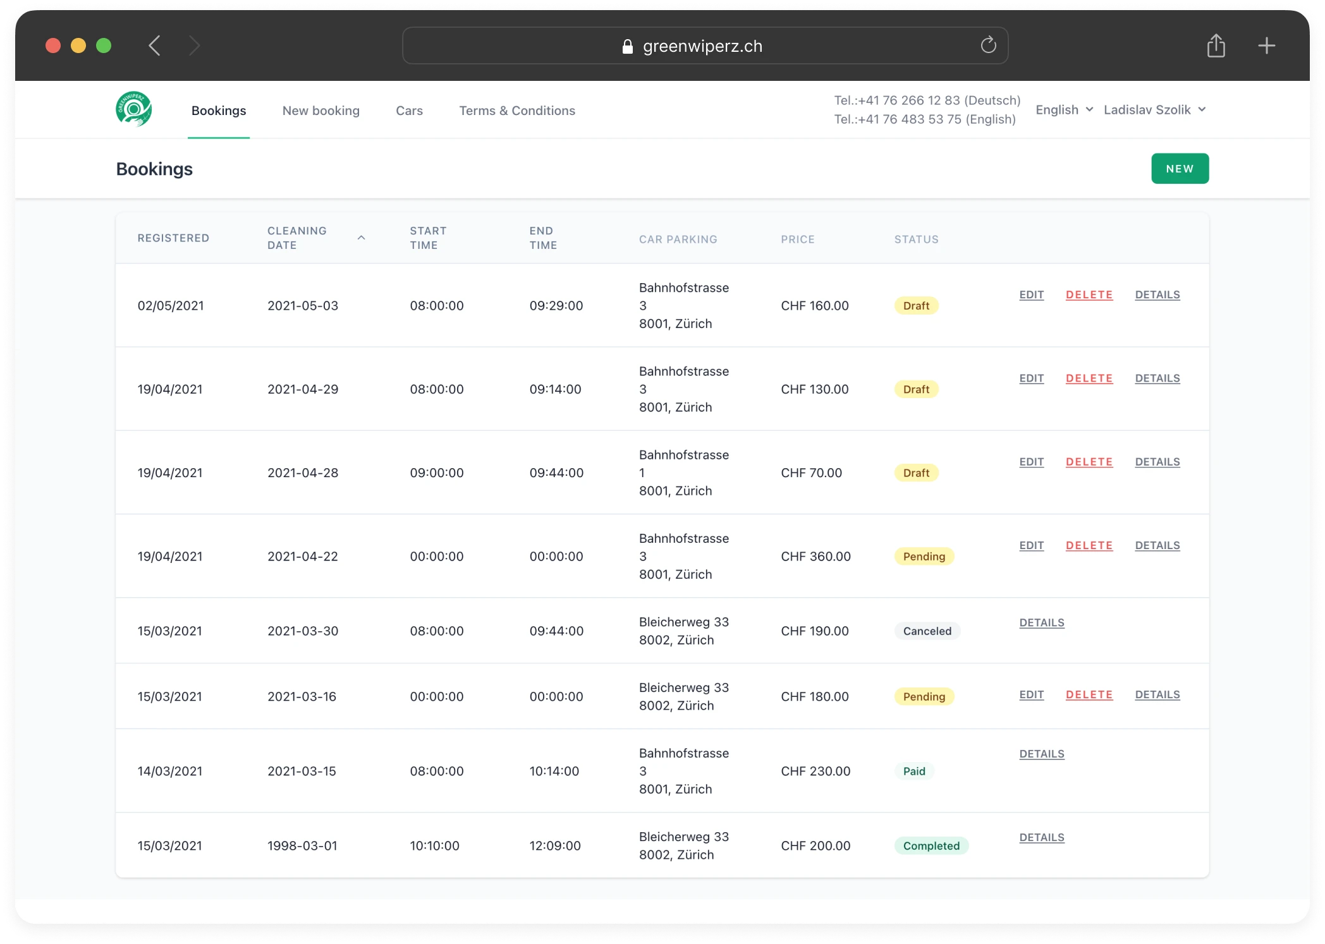Click the CHF 200.00 price cell
The width and height of the screenshot is (1325, 944).
point(815,846)
